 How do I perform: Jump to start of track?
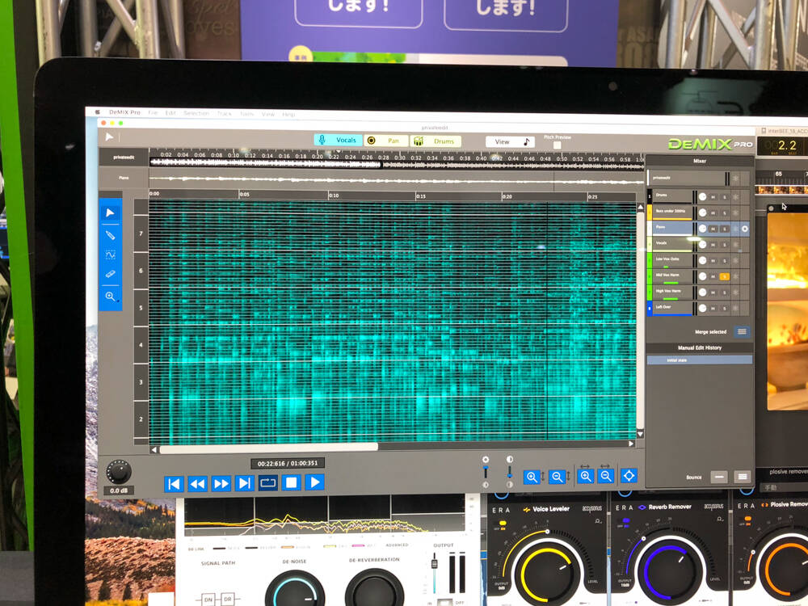coord(175,484)
